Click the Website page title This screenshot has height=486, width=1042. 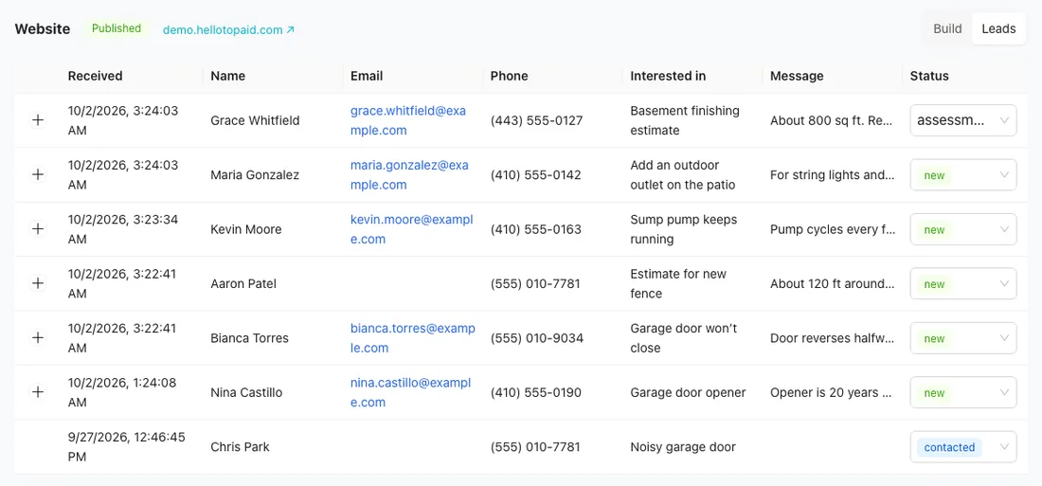(x=43, y=29)
